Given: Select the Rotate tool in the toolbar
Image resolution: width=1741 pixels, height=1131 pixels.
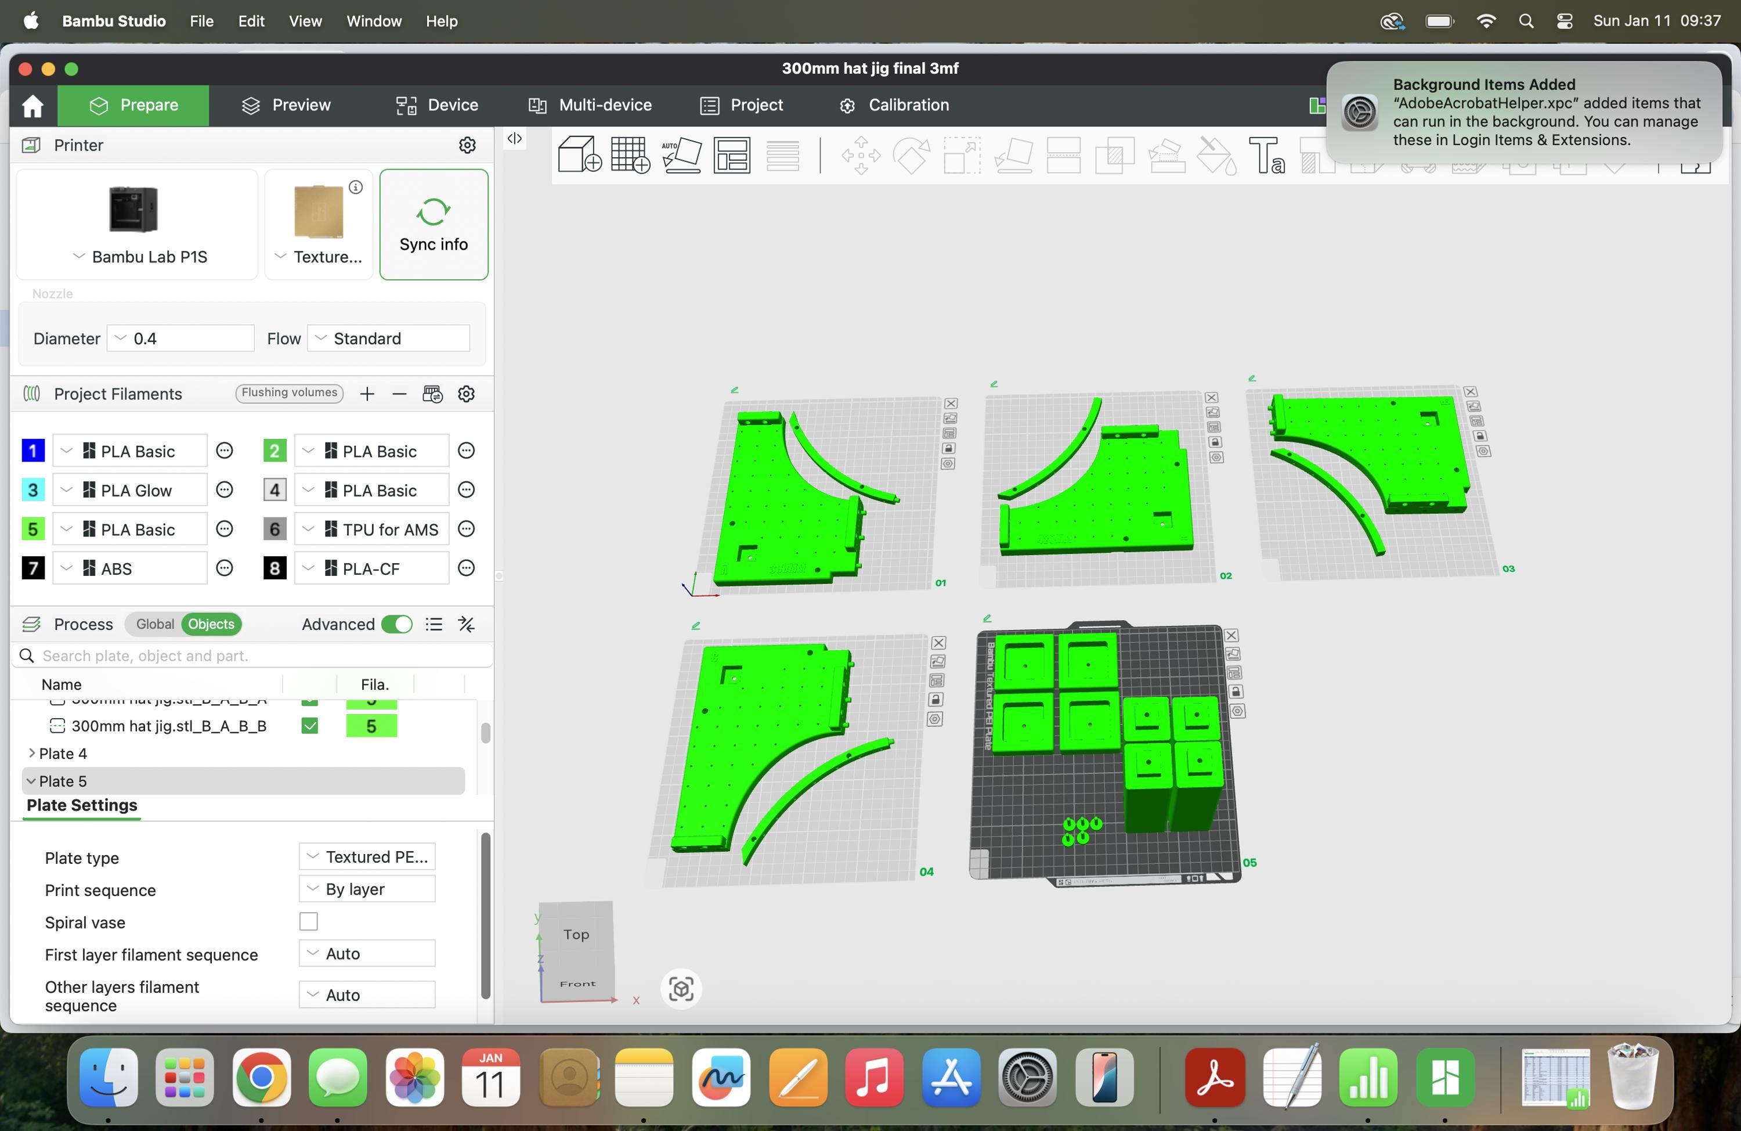Looking at the screenshot, I should click(912, 155).
